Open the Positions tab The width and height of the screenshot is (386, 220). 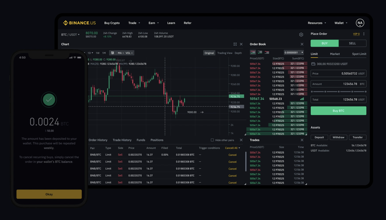pos(157,140)
